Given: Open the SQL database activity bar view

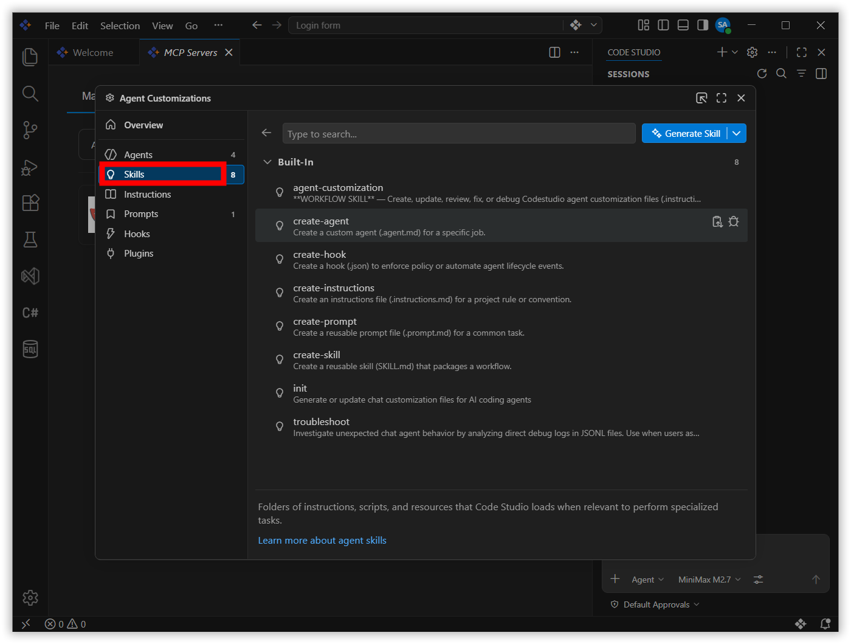Looking at the screenshot, I should click(30, 349).
